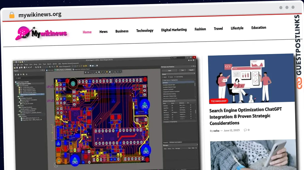
Task: Click the red TECHNOLOGY category badge
Action: click(x=219, y=101)
